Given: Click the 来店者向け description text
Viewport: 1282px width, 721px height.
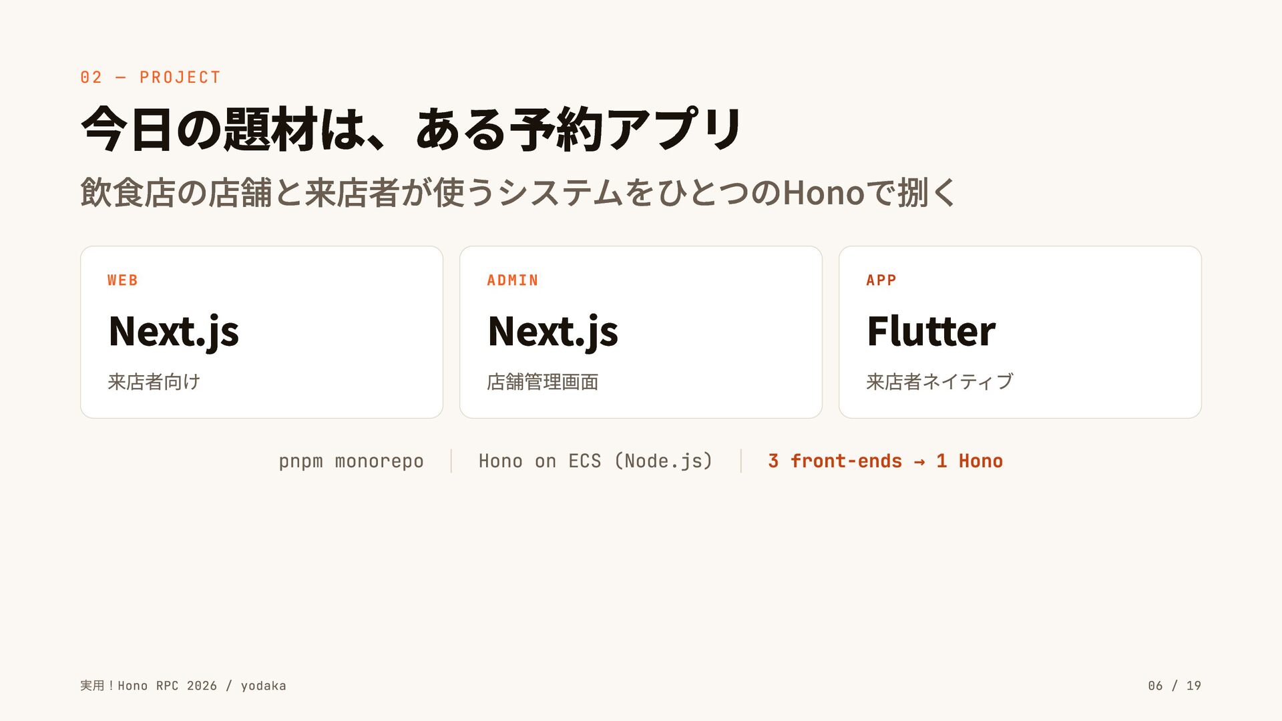Looking at the screenshot, I should tap(154, 382).
